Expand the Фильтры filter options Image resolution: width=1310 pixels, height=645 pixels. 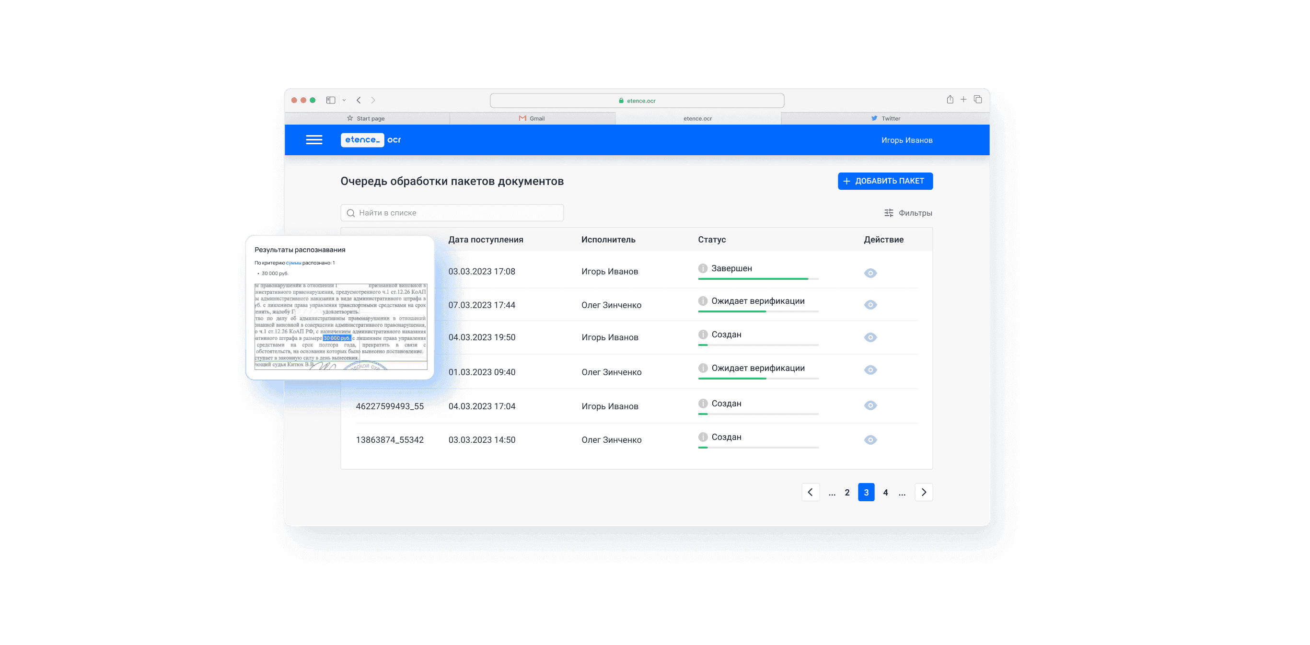[908, 213]
